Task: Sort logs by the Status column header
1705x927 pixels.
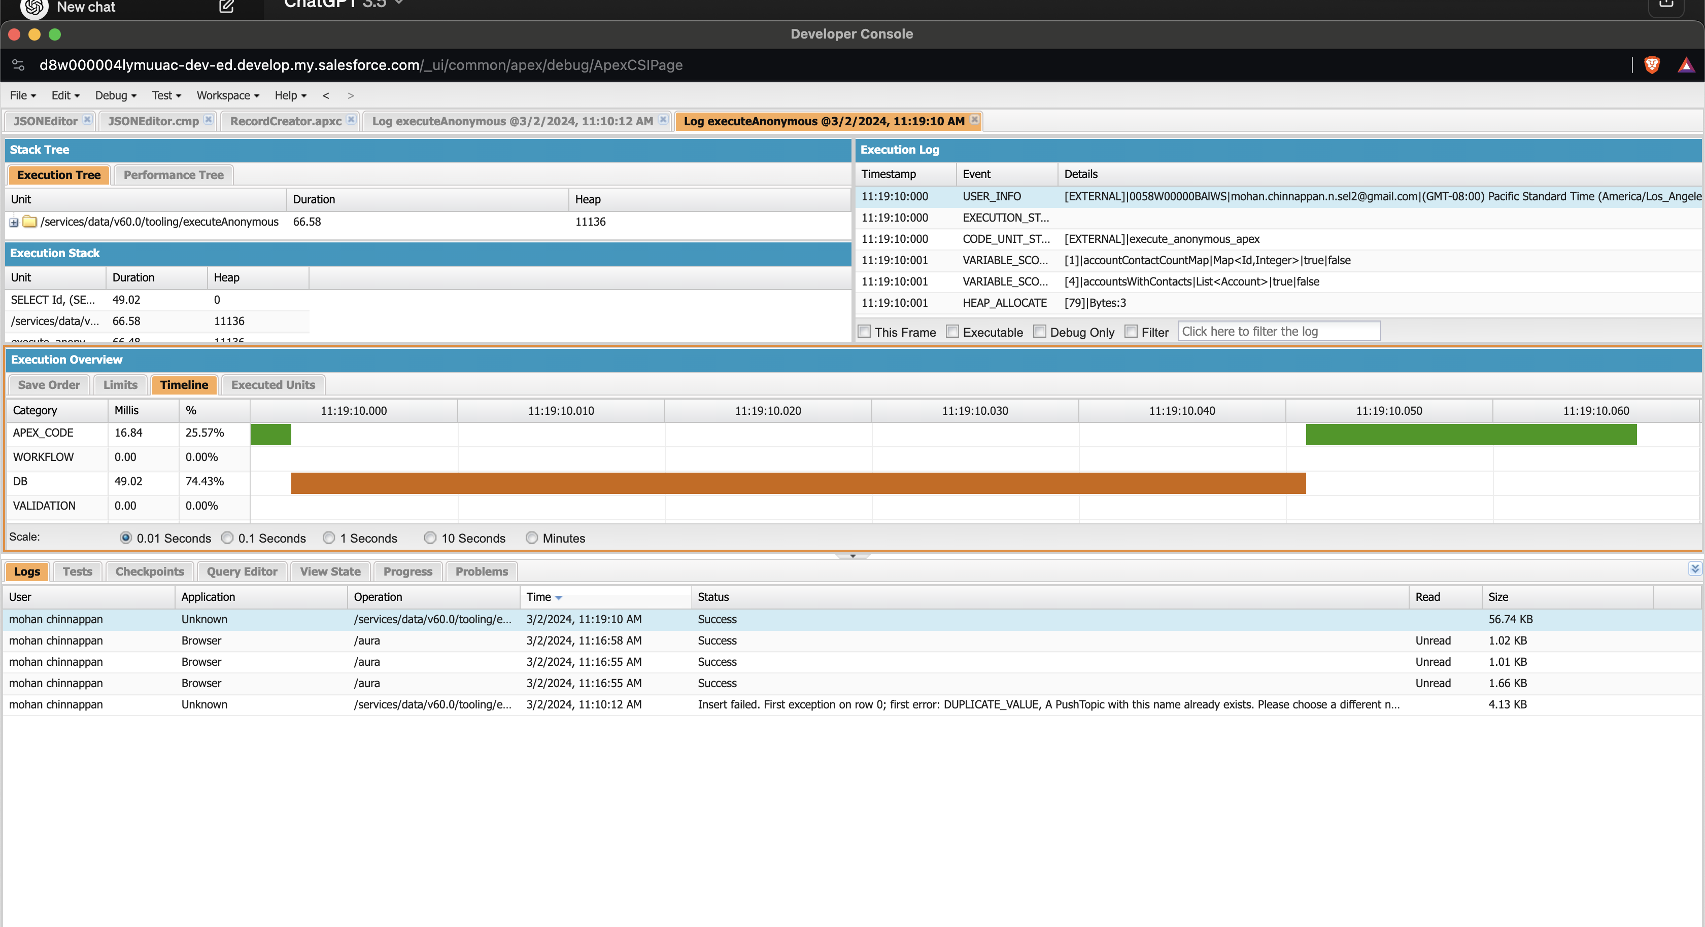Action: tap(1050, 597)
